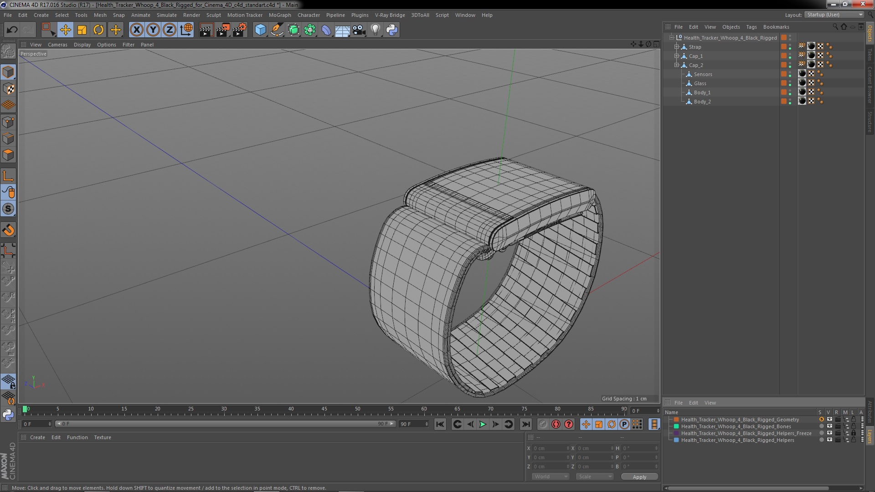Open Edit Render Settings icon

240,30
